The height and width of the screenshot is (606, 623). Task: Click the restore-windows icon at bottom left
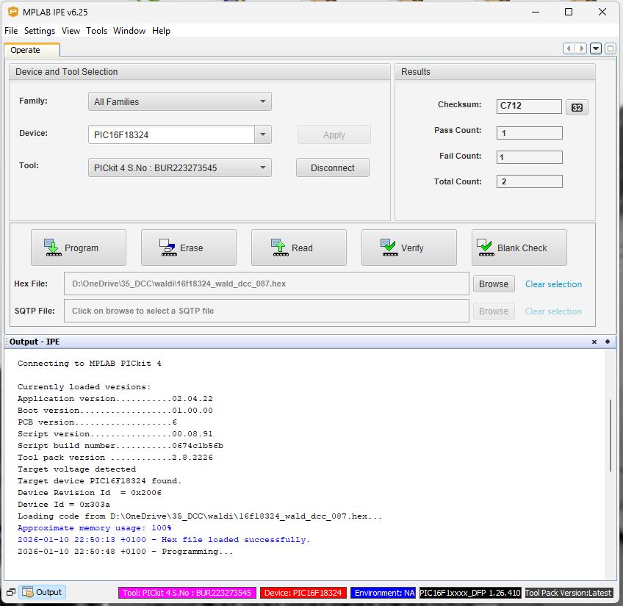11,592
